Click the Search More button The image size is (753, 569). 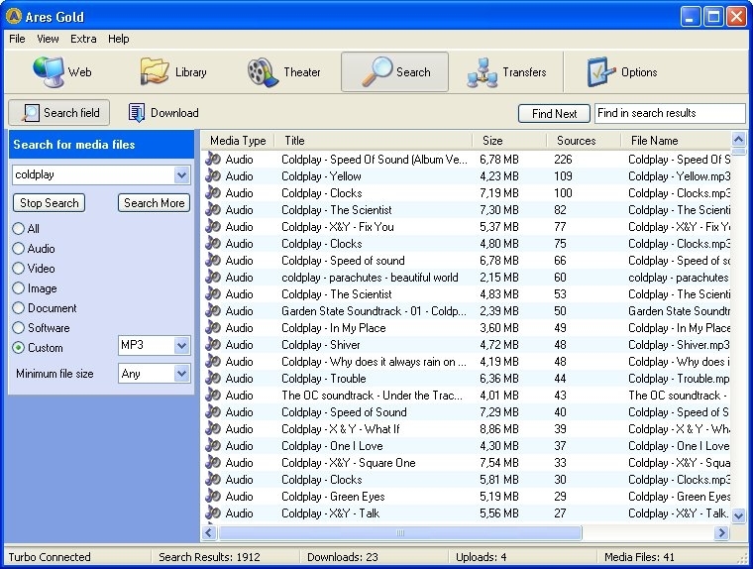click(x=155, y=203)
